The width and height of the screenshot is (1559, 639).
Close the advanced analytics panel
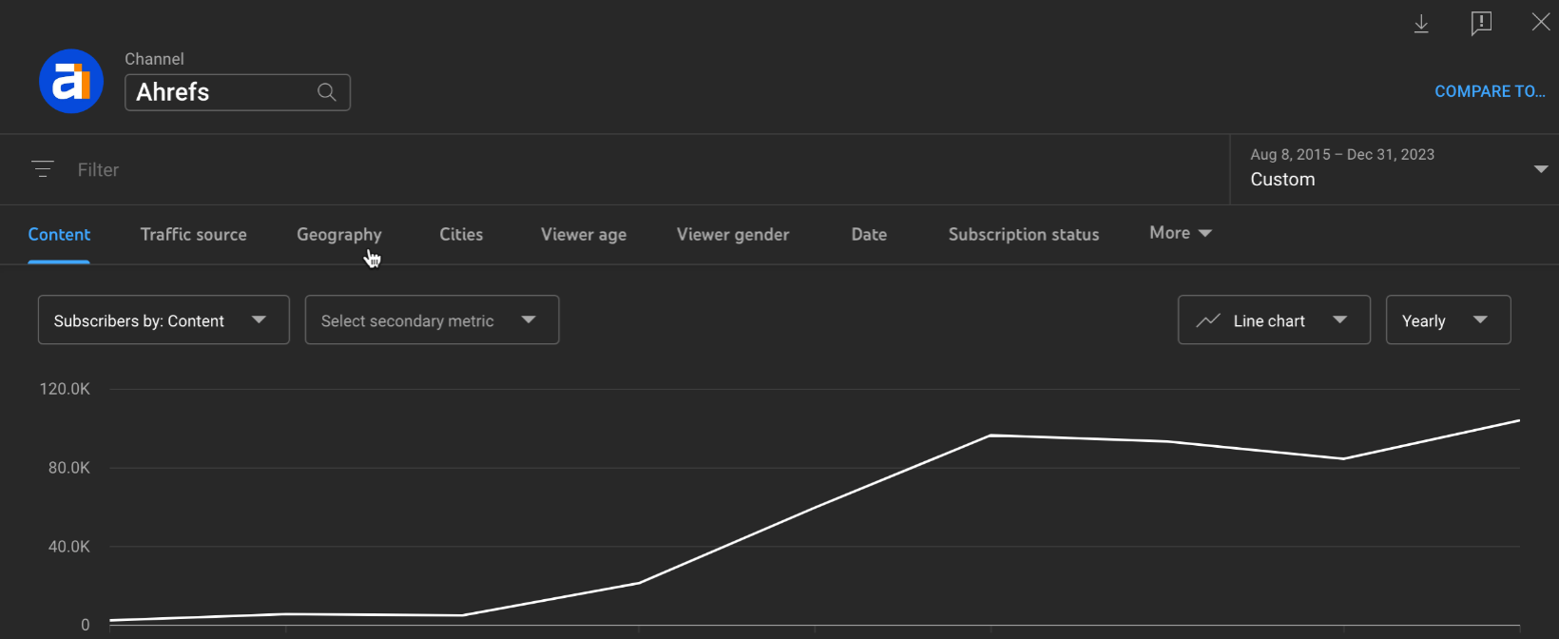click(x=1540, y=22)
